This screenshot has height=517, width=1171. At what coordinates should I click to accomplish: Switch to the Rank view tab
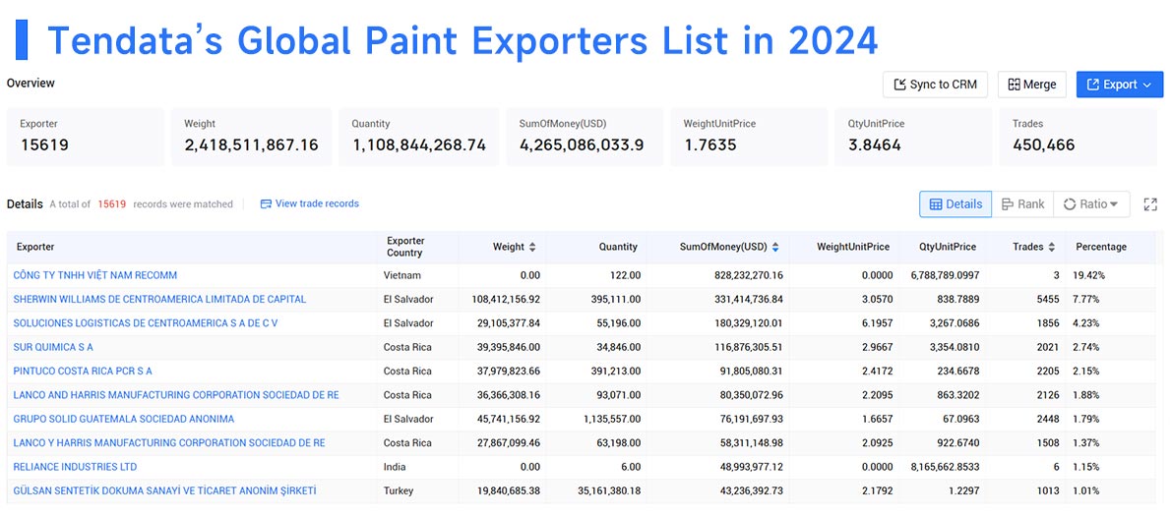(x=1022, y=204)
